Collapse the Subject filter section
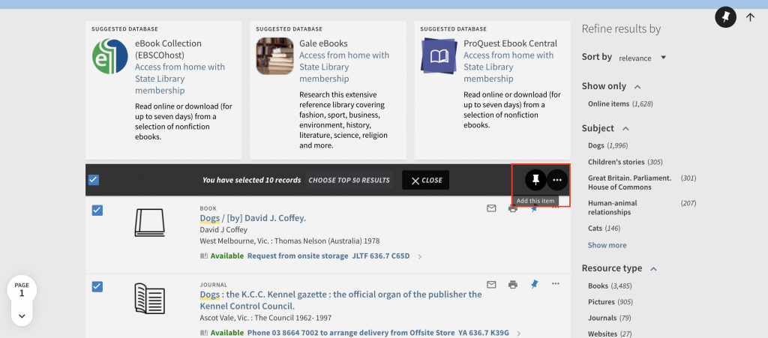The width and height of the screenshot is (768, 338). coord(625,129)
